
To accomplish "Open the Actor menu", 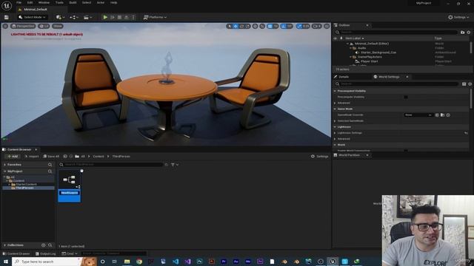I will point(101,2).
